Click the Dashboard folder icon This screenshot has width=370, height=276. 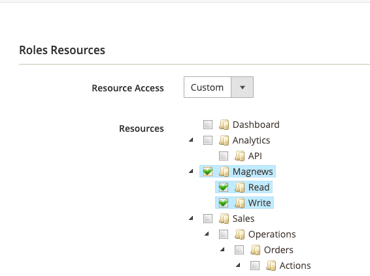[224, 125]
